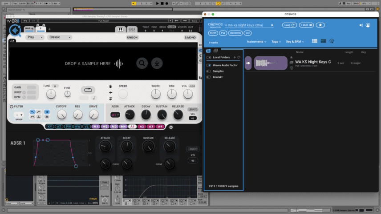381x214 pixels.
Task: Select 12 dB filter slope
Action: [x=47, y=112]
